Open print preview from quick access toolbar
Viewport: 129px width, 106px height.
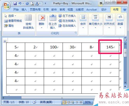(x=32, y=4)
